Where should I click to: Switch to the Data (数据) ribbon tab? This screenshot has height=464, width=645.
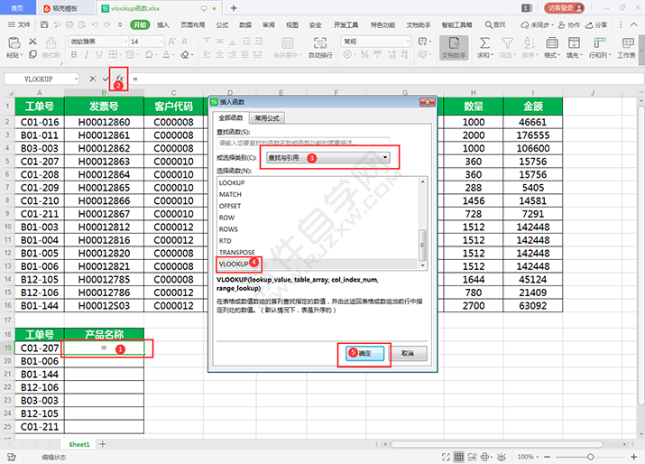point(245,24)
